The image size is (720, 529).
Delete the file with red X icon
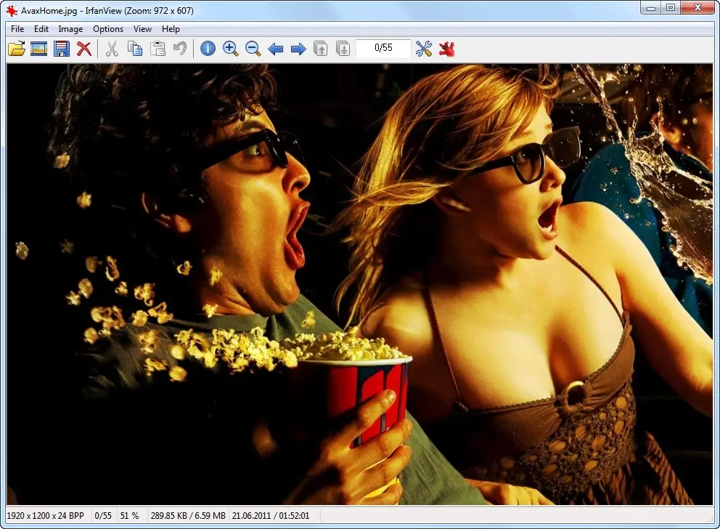(x=84, y=49)
